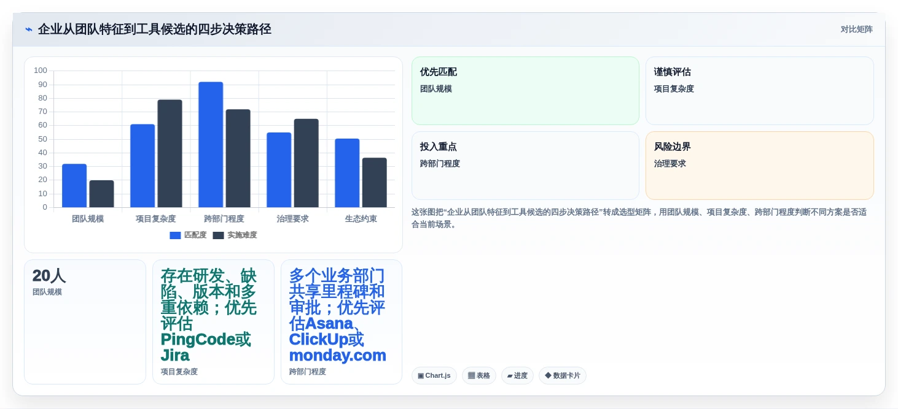Viewport: 898px width, 409px height.
Task: Click the description paragraph starting 这张图把
Action: point(639,218)
